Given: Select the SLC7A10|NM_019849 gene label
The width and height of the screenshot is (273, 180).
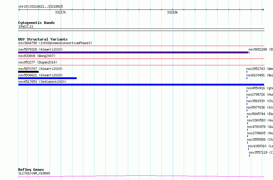Looking at the screenshot, I should 34,173.
